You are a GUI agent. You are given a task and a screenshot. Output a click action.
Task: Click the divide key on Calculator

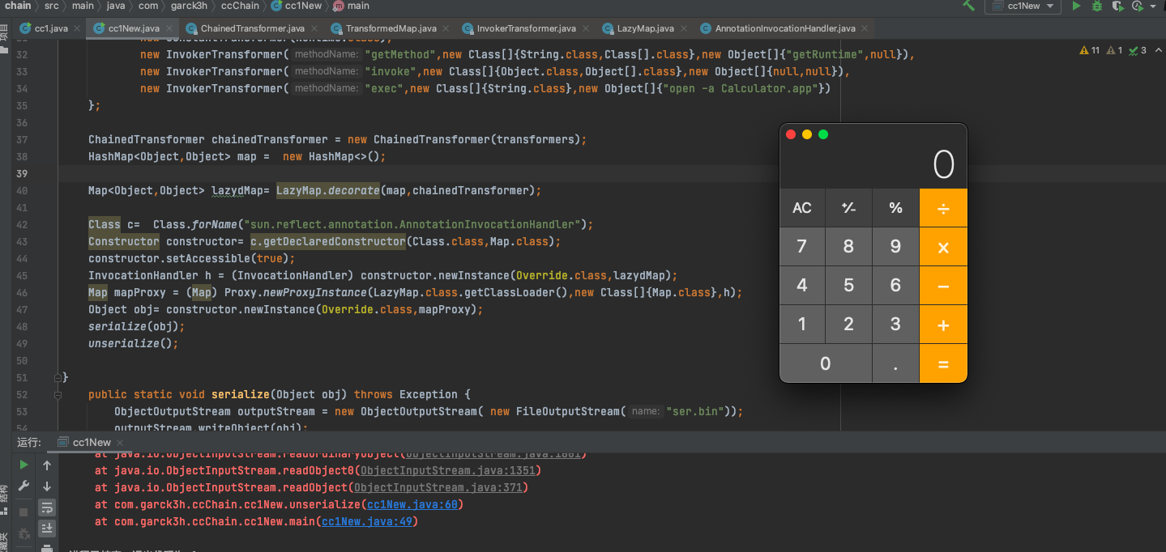pos(943,208)
